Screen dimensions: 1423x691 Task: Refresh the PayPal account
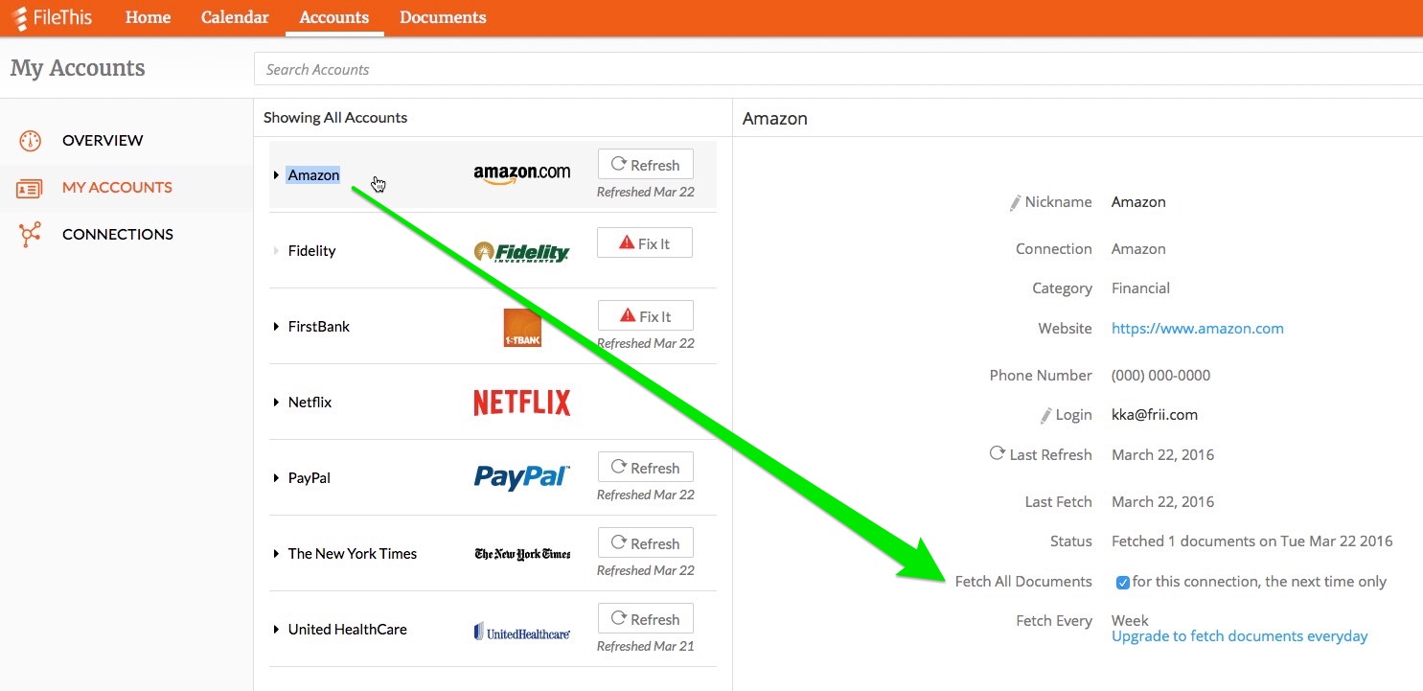click(645, 468)
